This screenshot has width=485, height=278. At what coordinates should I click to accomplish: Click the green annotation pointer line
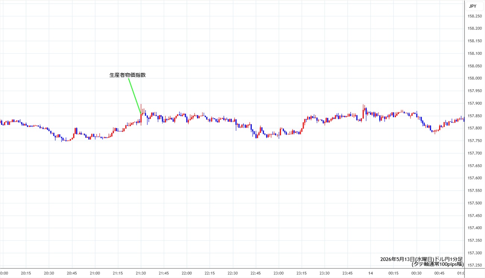(x=135, y=96)
